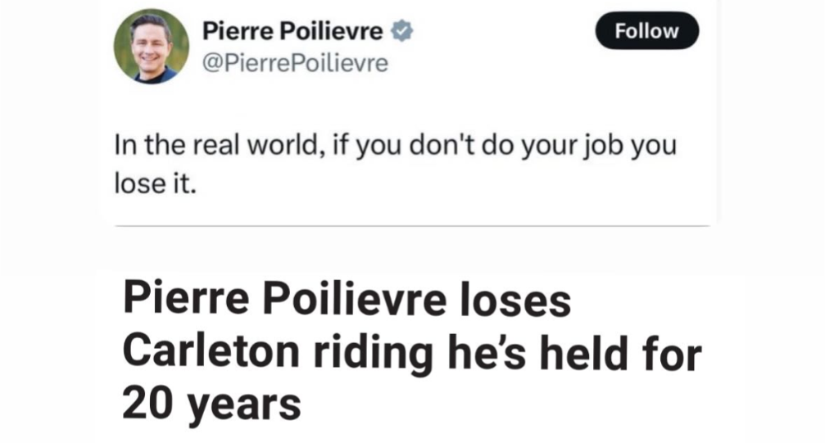This screenshot has width=825, height=443.
Task: Open the round profile picture avatar
Action: point(151,47)
